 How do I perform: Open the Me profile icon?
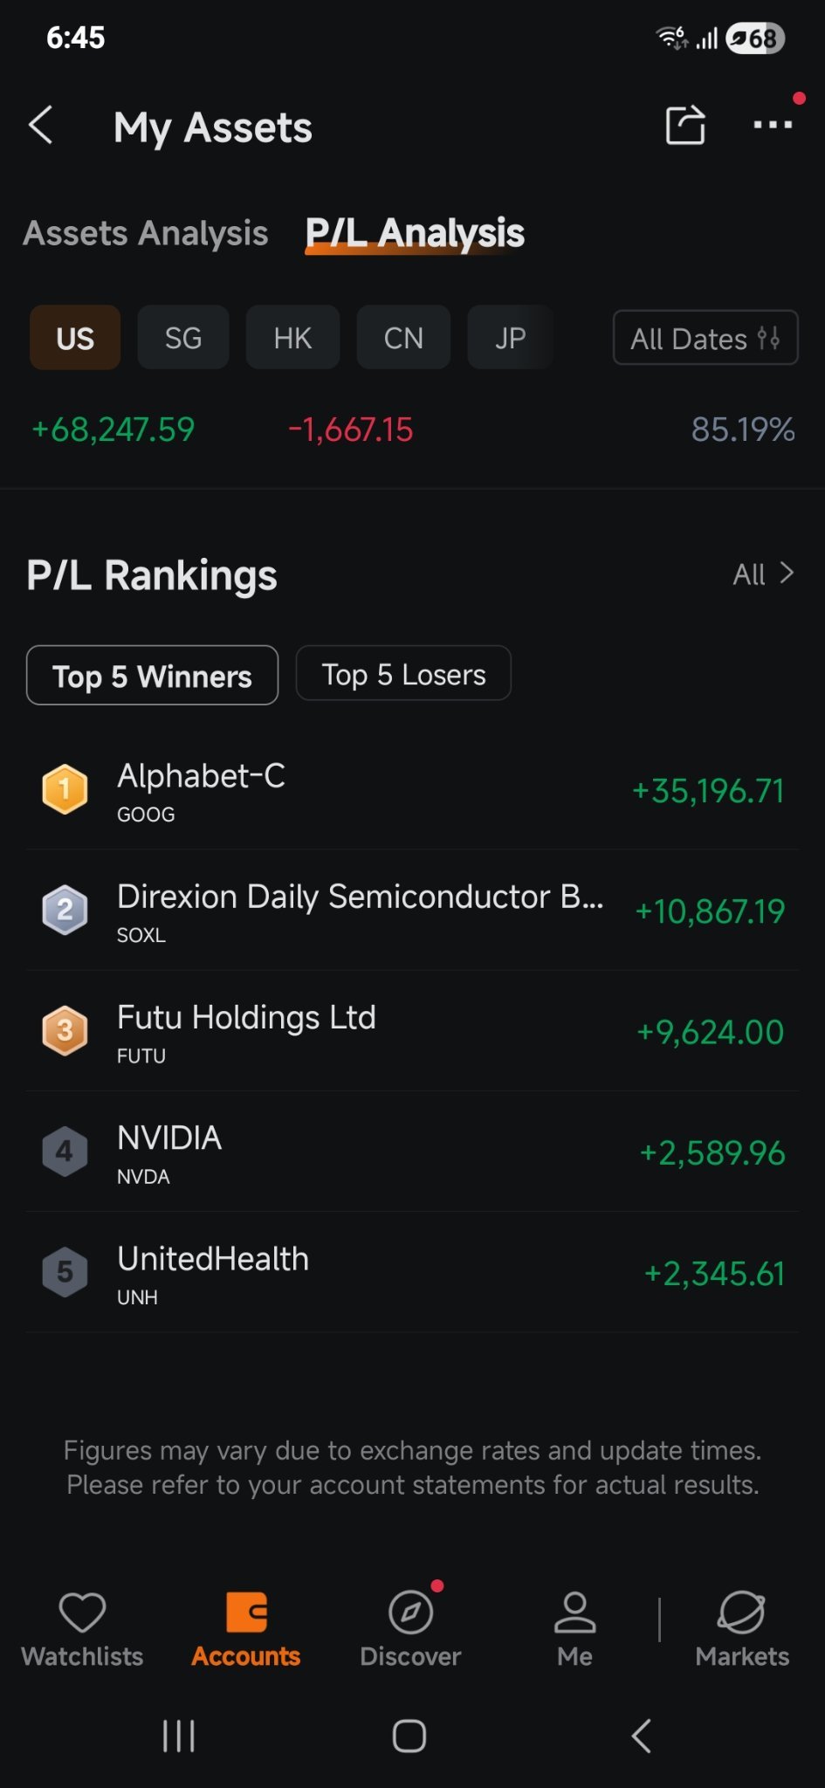pos(574,1612)
